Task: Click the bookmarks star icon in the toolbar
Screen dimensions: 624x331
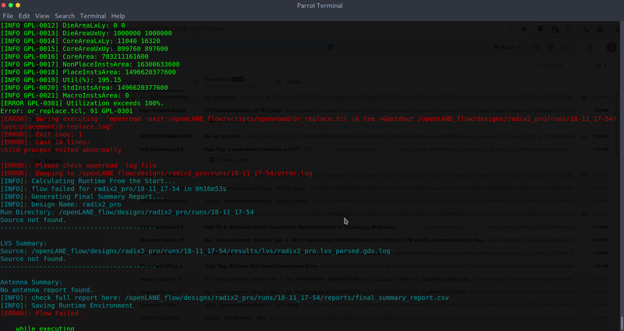Action: click(524, 29)
